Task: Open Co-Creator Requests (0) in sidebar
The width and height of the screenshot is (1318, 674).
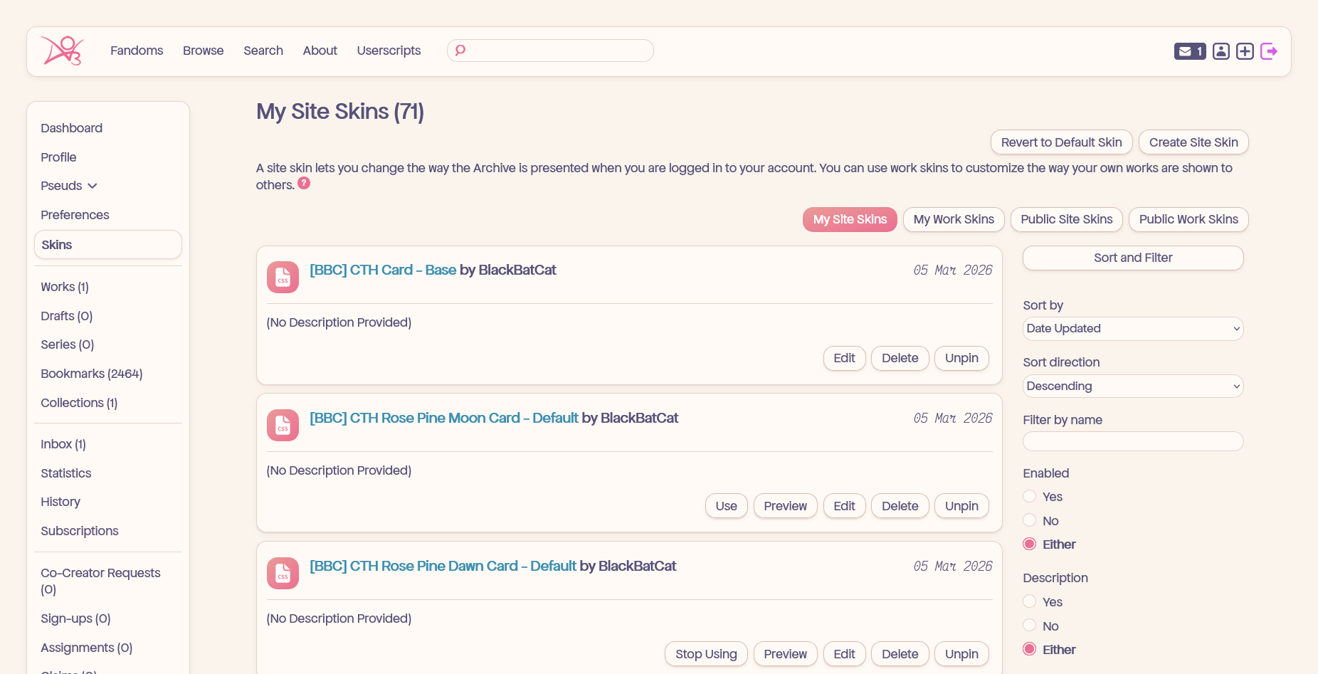Action: pos(100,581)
